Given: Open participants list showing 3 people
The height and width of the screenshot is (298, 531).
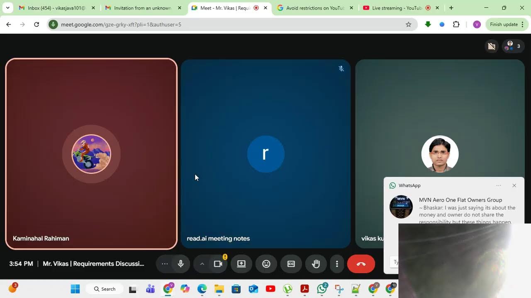Looking at the screenshot, I should pyautogui.click(x=514, y=46).
